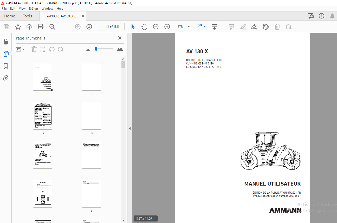Zoom out with minus icon
Image resolution: width=337 pixels, height=223 pixels.
tap(156, 27)
